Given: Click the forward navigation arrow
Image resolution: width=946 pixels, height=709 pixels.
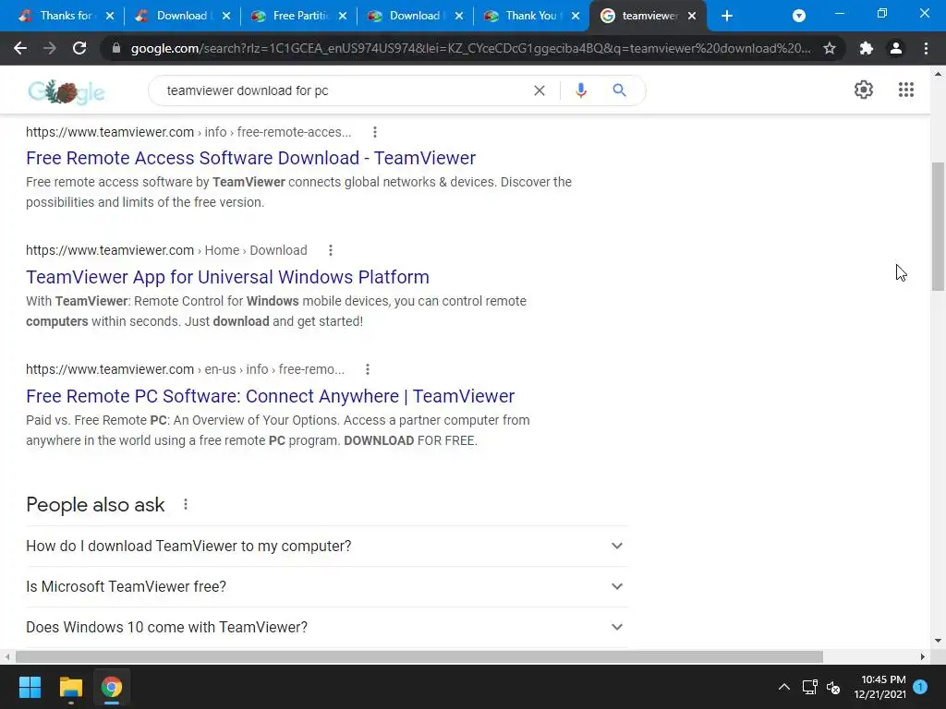Looking at the screenshot, I should (50, 48).
